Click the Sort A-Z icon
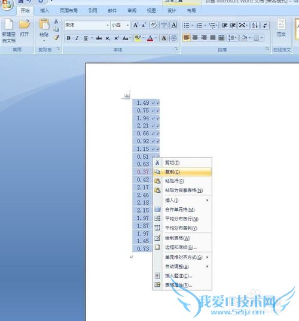Image resolution: width=299 pixels, height=321 pixels. point(255,25)
